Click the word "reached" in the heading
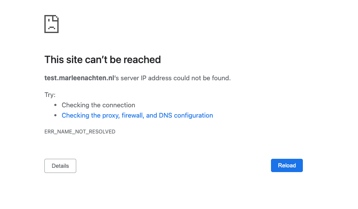Viewport: 358px width, 209px height. 143,60
